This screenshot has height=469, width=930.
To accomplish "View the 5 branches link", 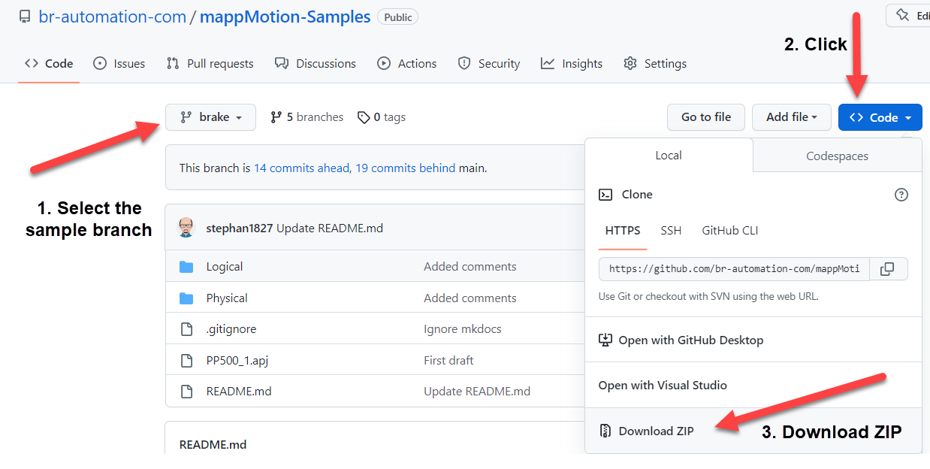I will (306, 117).
